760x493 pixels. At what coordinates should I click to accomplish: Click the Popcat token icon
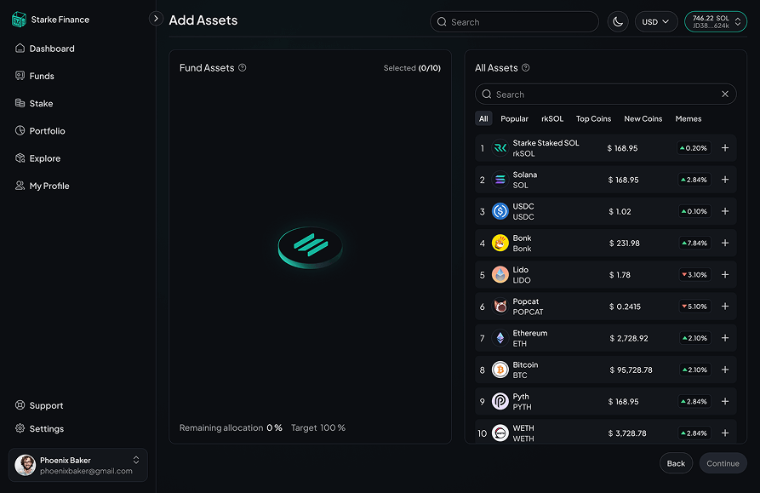[500, 307]
